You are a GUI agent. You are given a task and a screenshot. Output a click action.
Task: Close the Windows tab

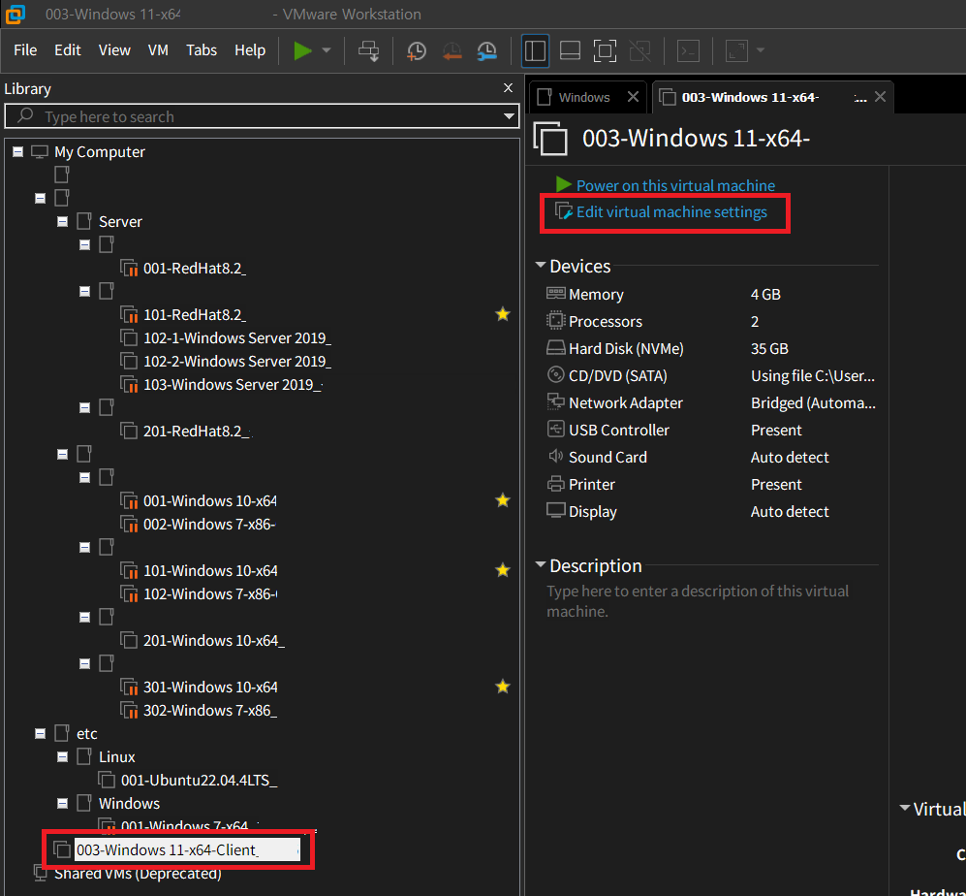[x=633, y=97]
